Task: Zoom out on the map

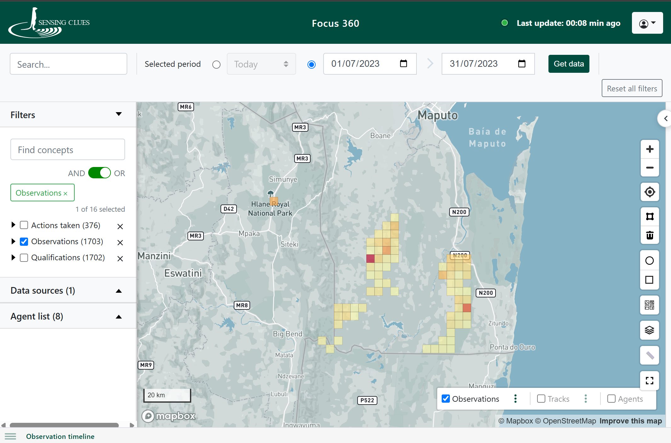Action: [650, 167]
